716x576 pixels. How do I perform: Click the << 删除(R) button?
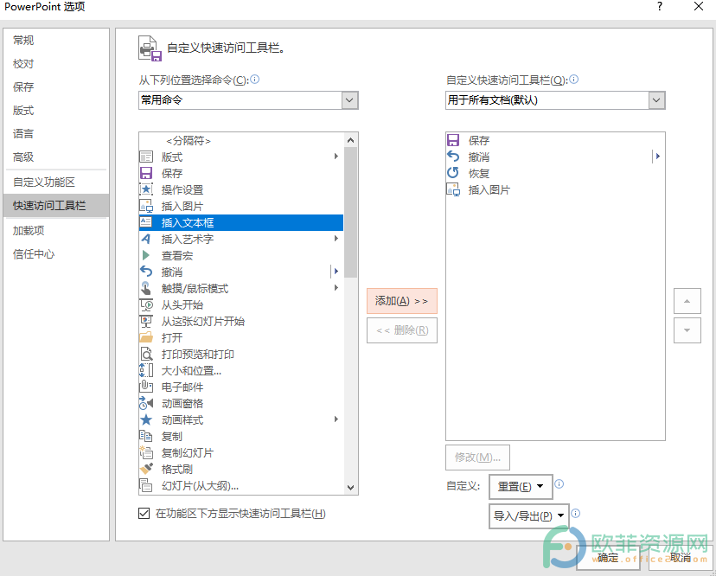click(402, 330)
